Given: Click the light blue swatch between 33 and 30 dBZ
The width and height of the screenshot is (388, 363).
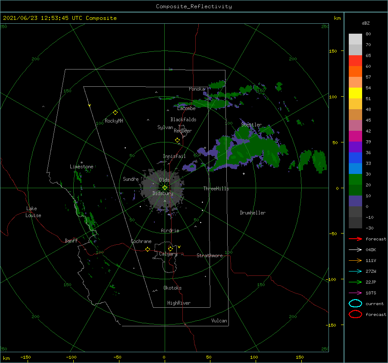Looking at the screenshot, I should [x=355, y=169].
